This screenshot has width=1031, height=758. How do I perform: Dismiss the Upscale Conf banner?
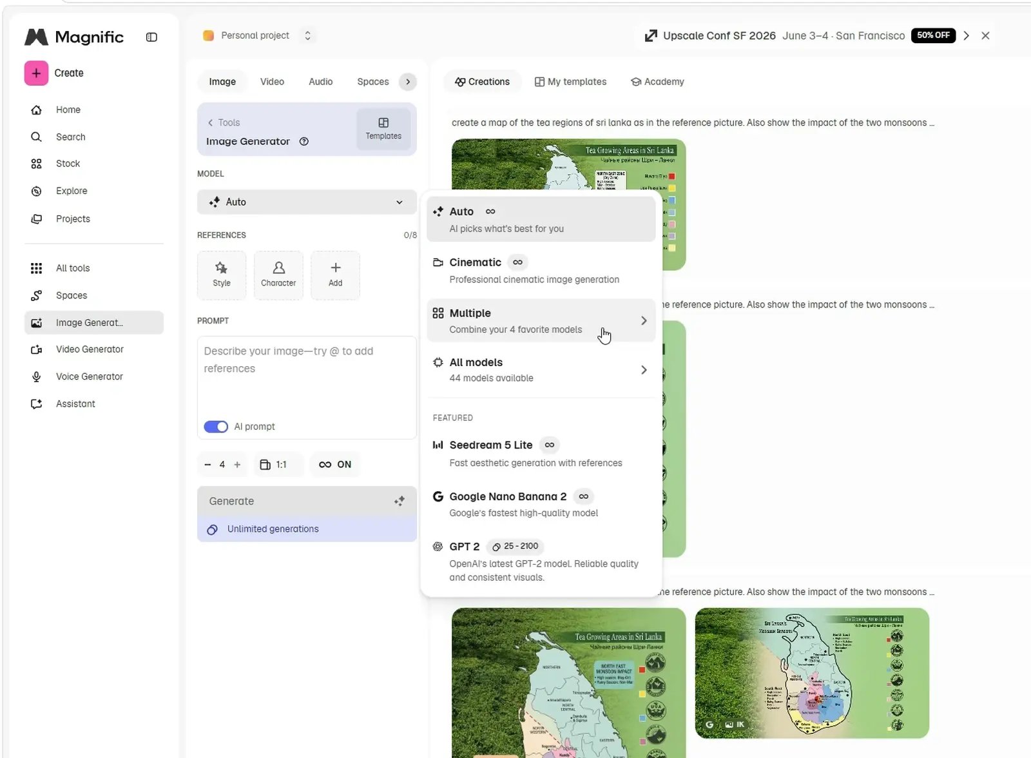tap(985, 35)
